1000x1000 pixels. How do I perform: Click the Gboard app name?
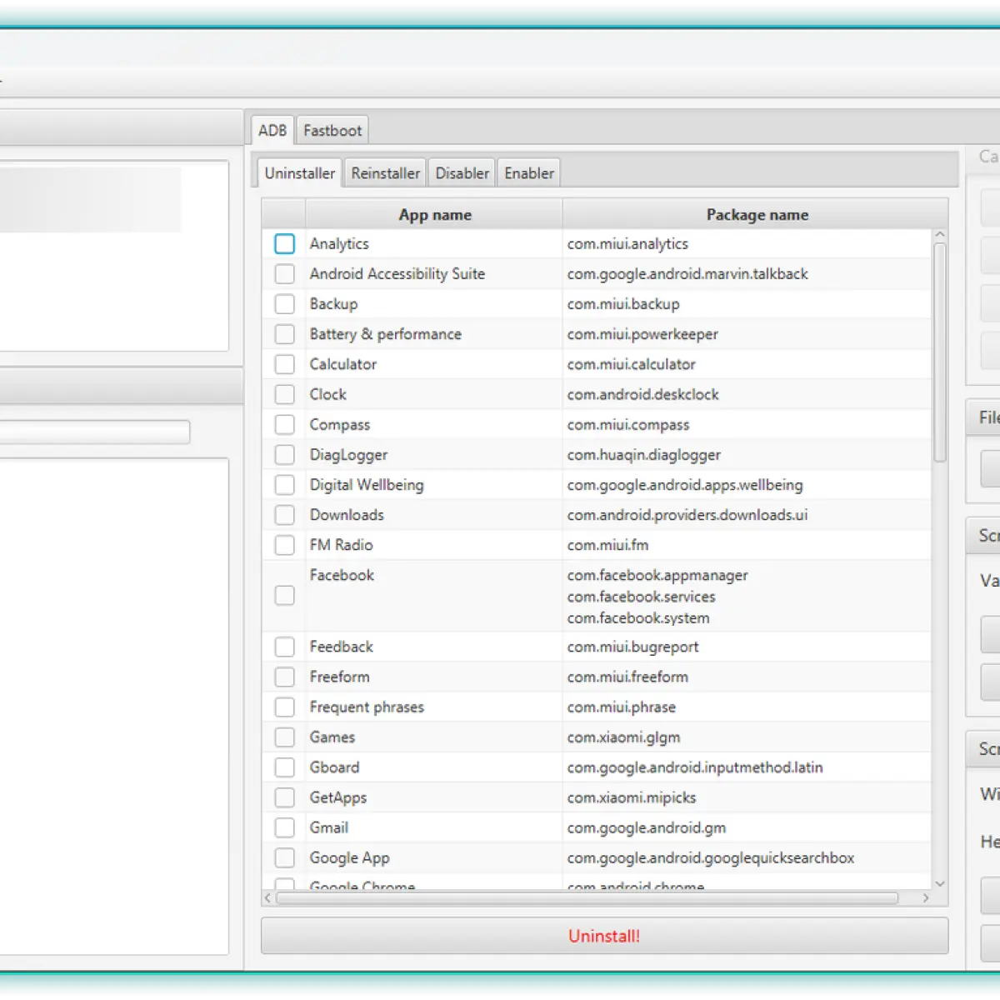[x=334, y=767]
